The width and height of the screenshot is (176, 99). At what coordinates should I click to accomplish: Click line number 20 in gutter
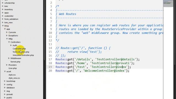point(50,71)
